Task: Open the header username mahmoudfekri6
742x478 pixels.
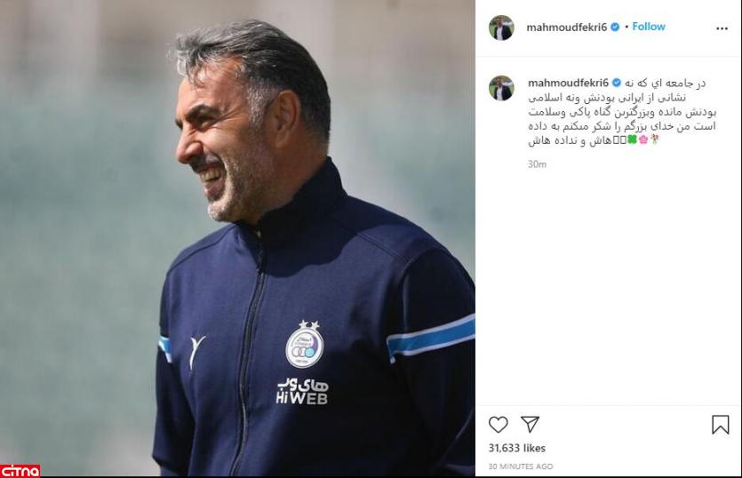Action: [566, 27]
